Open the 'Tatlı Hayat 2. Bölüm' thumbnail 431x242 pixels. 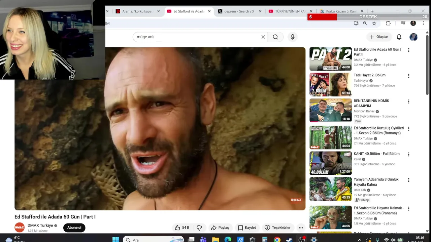click(330, 84)
